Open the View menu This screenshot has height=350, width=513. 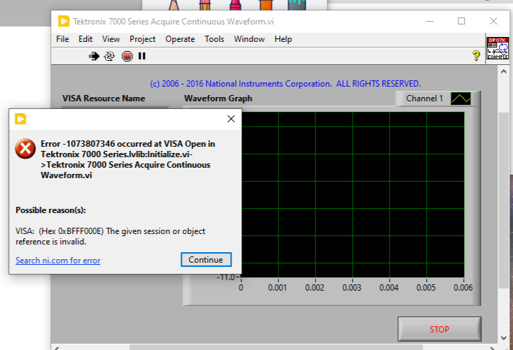tap(111, 39)
